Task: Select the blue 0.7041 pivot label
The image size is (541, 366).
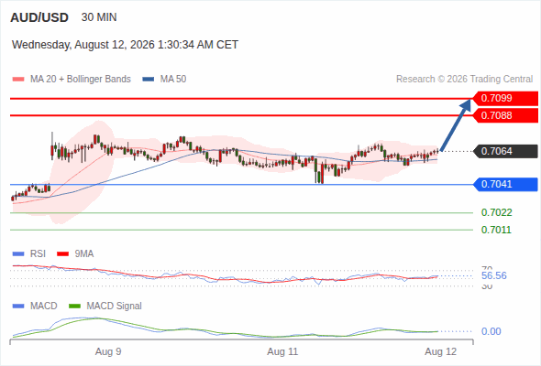Action: [505, 185]
